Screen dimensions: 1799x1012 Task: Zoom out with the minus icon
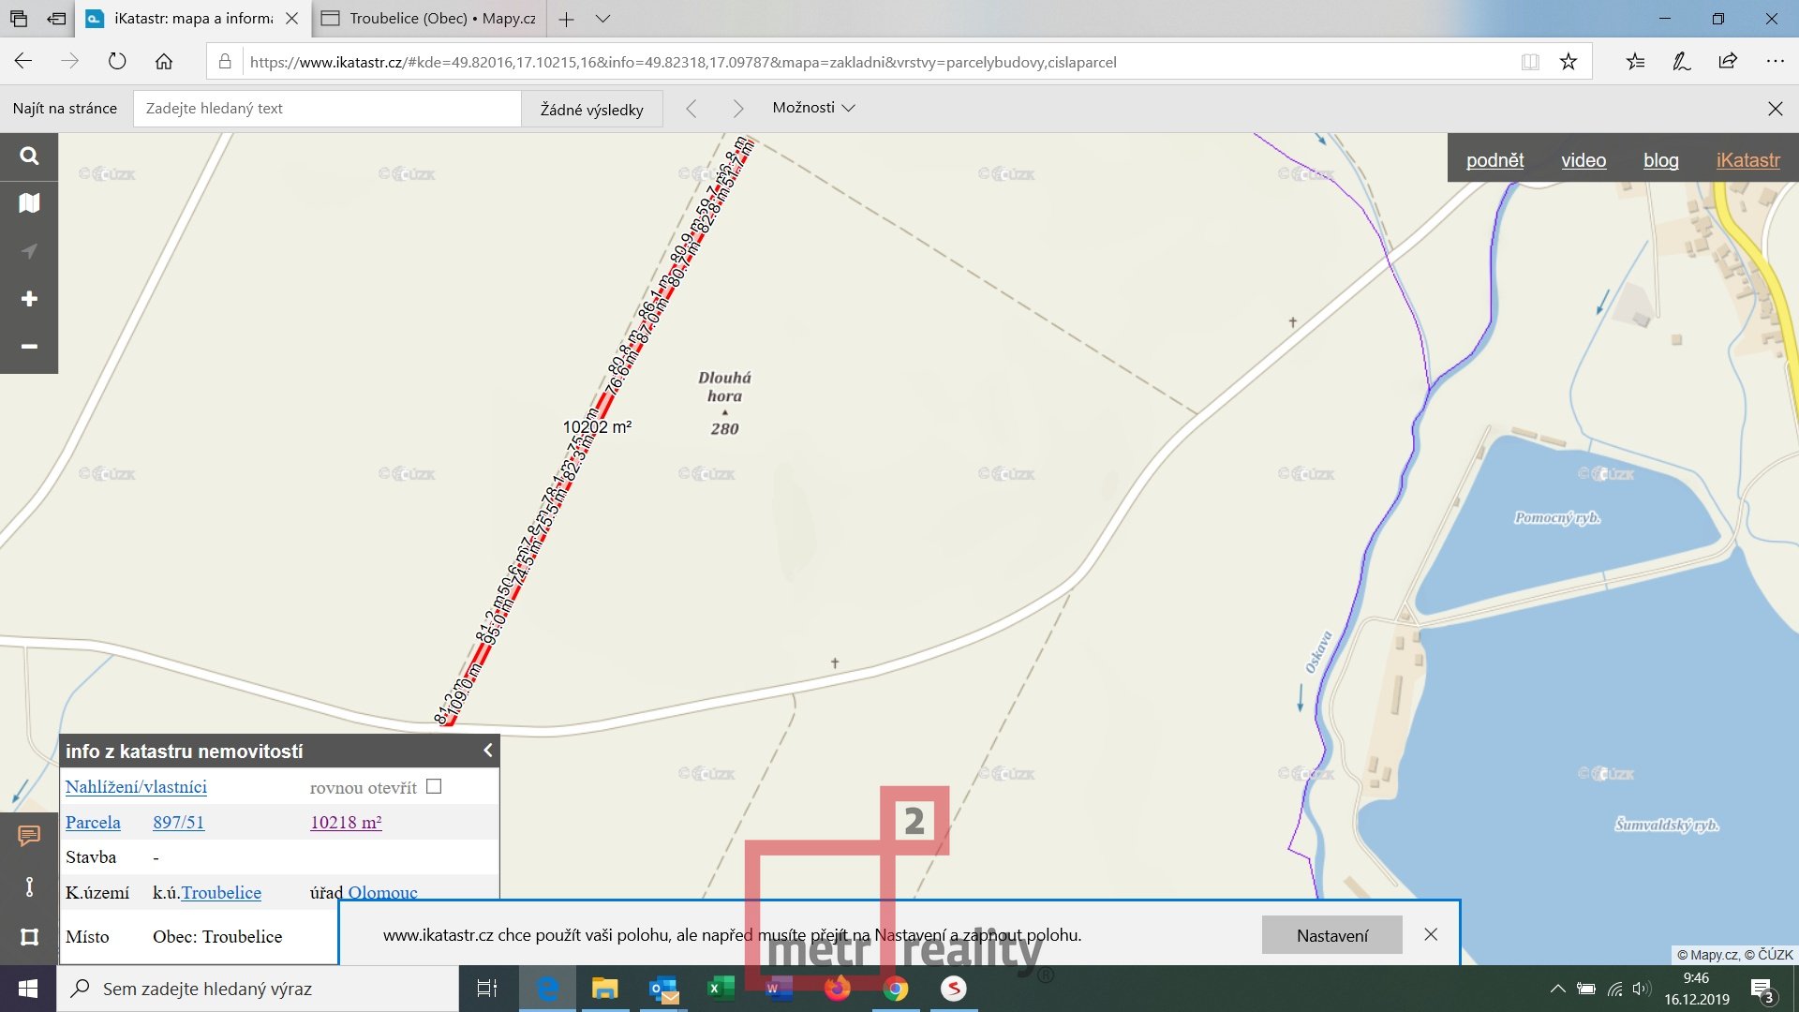click(x=29, y=347)
